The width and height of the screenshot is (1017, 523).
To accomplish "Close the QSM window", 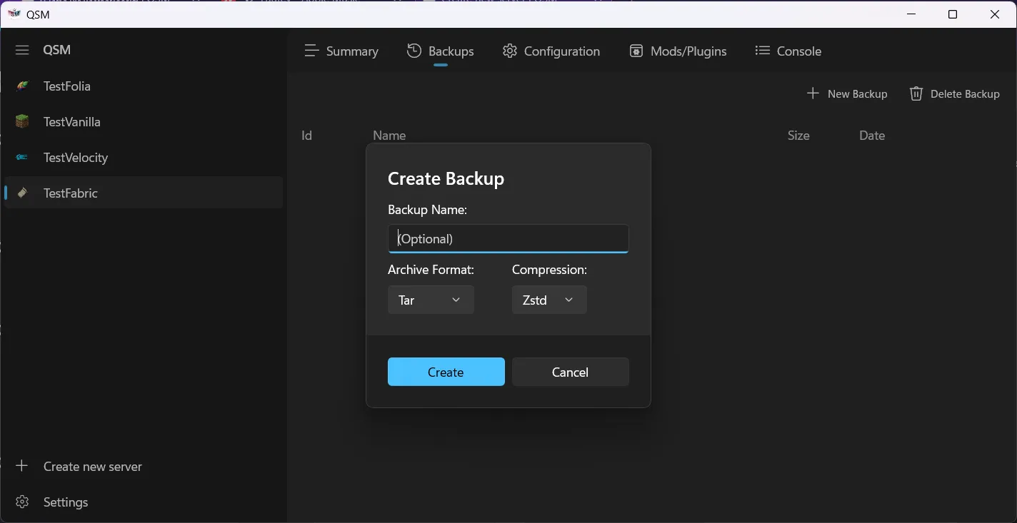I will (x=995, y=14).
